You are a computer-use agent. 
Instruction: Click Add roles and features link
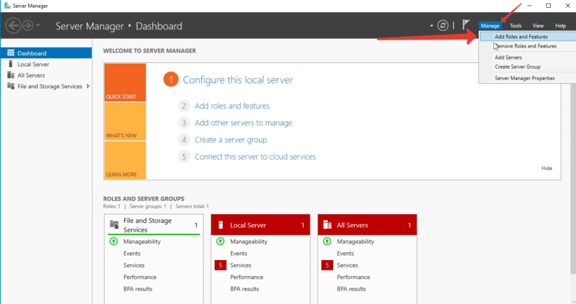pyautogui.click(x=232, y=106)
